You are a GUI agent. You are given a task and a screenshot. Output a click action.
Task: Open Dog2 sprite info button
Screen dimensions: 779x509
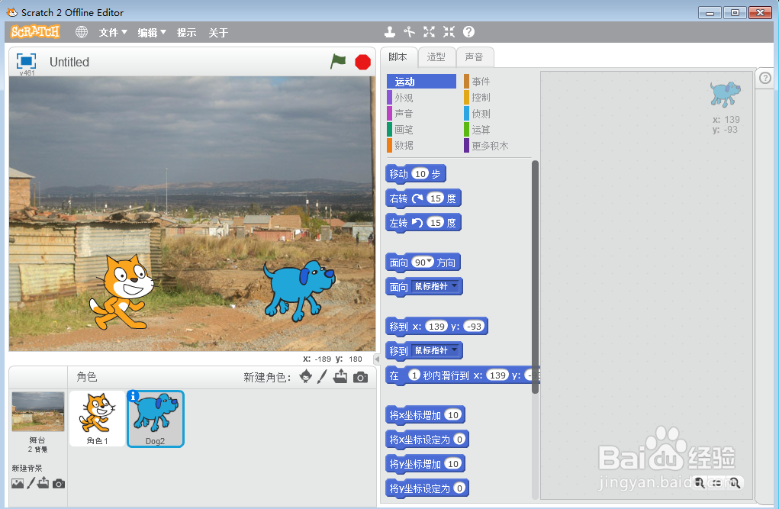pos(133,396)
